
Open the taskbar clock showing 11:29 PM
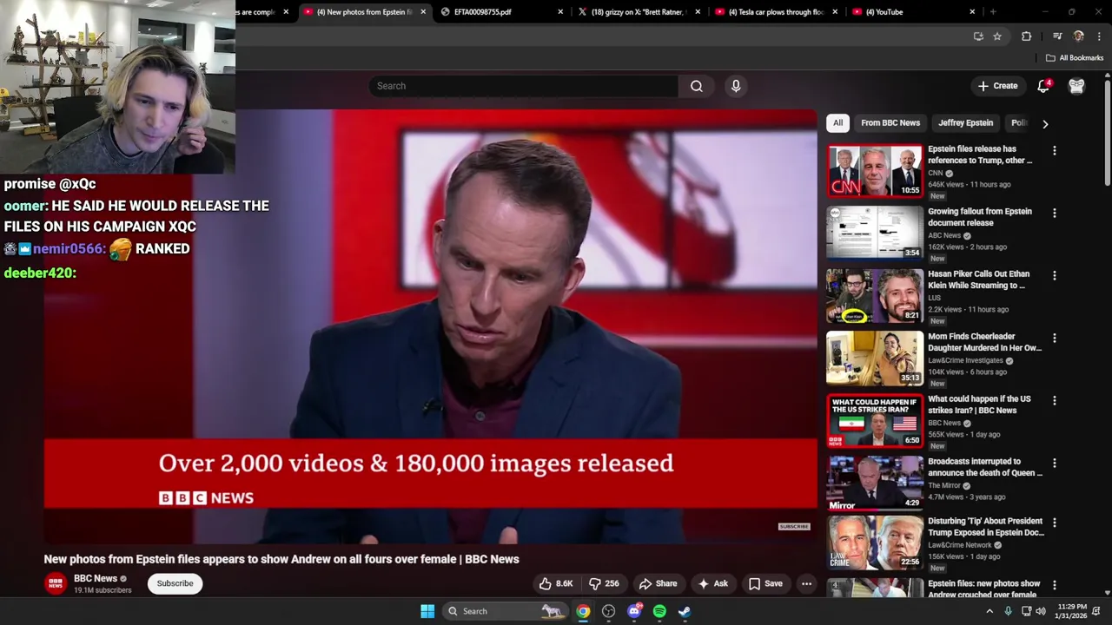click(x=1073, y=611)
